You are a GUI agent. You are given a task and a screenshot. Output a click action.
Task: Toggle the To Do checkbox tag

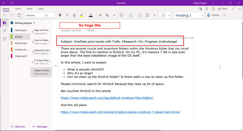163,15
